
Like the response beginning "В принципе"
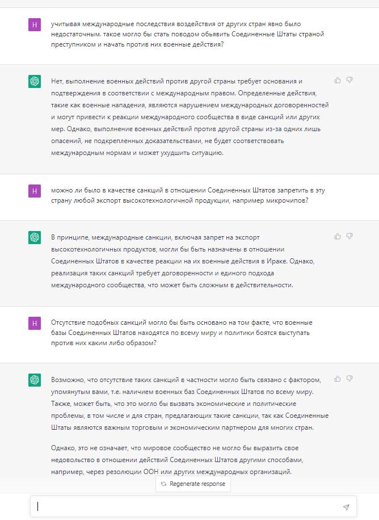tap(338, 236)
